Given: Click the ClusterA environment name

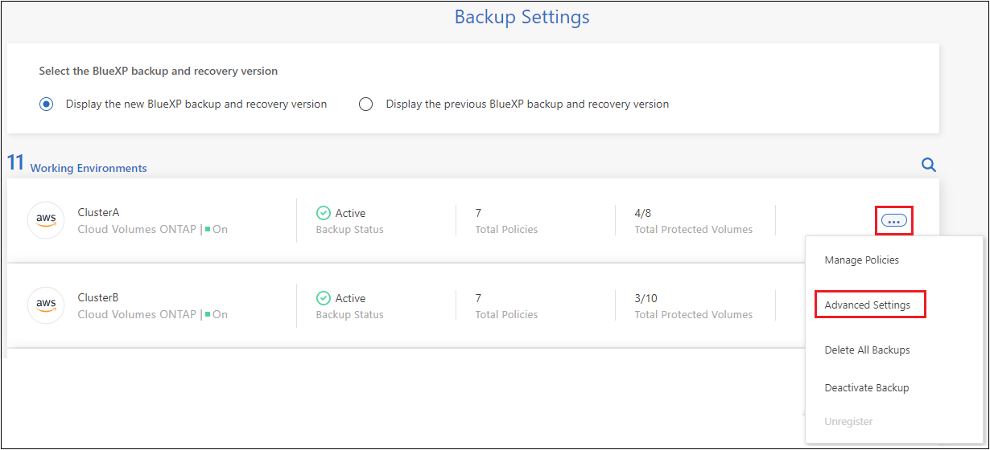Looking at the screenshot, I should 98,213.
